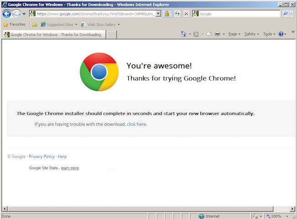Screen dimensions: 297x219
Task: Click the magnifier search button
Action: click(285, 14)
